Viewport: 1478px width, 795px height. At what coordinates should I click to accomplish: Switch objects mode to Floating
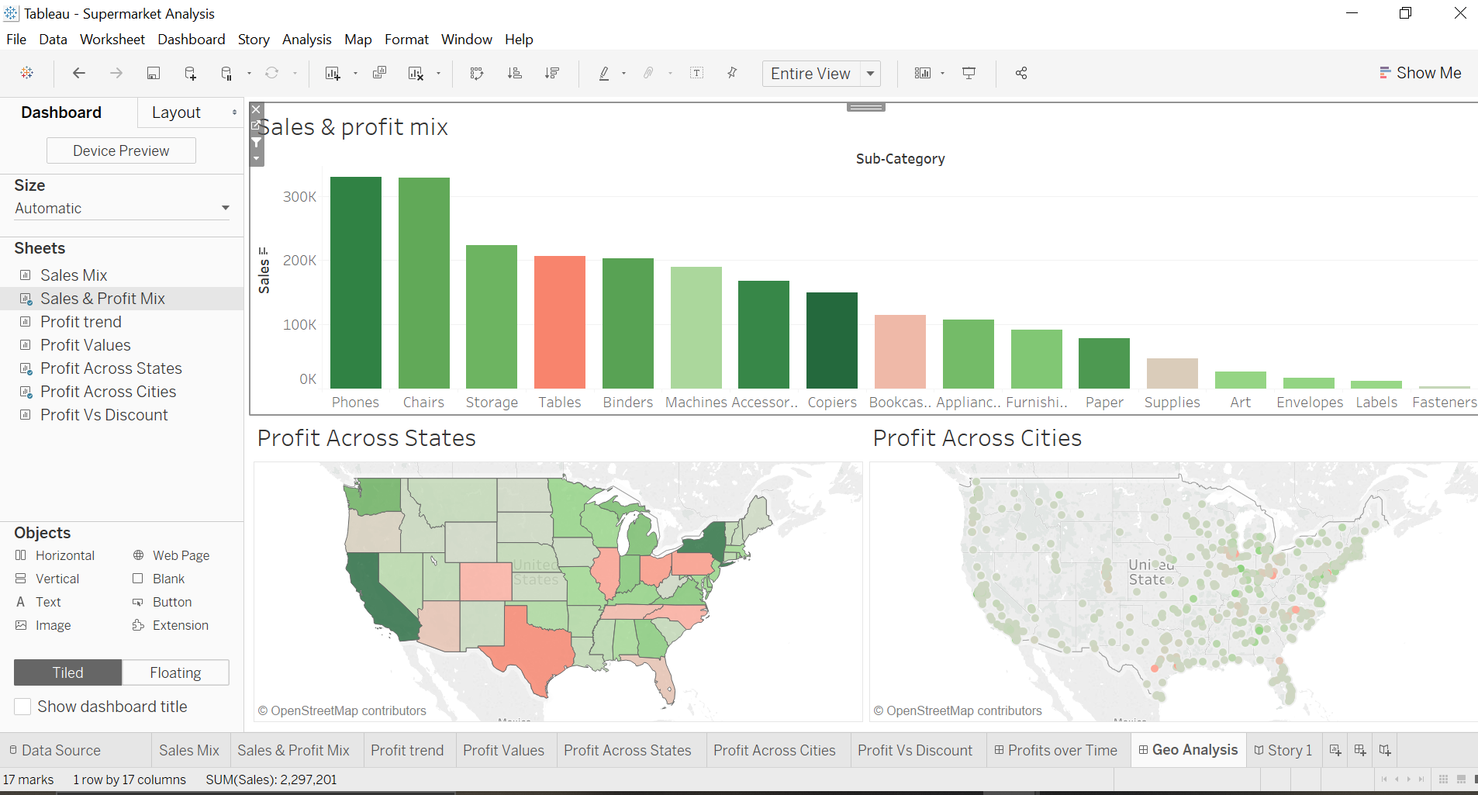[175, 672]
